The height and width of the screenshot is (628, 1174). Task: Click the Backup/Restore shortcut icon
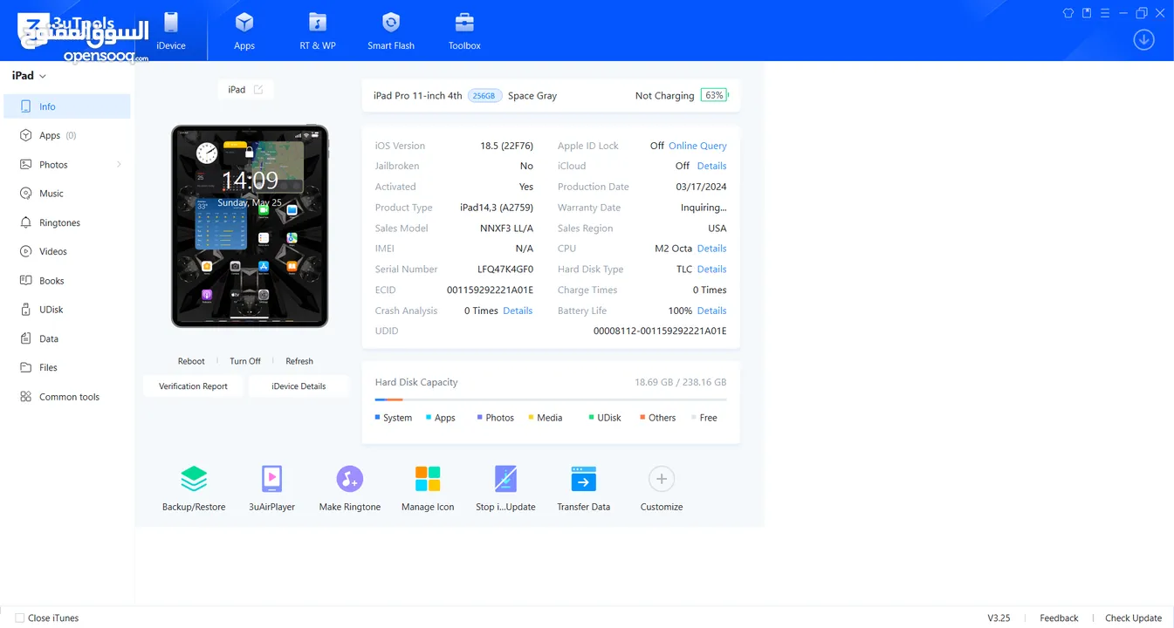(194, 479)
